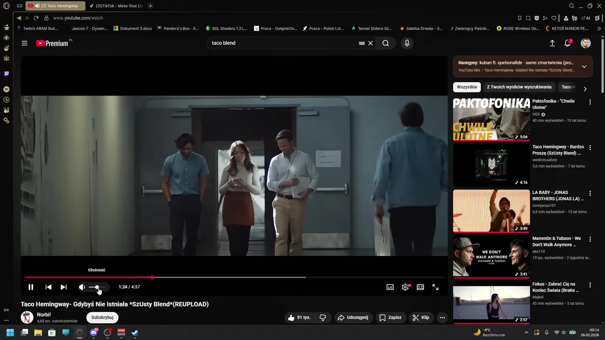
Task: Start voice search with the microphone
Action: [407, 43]
